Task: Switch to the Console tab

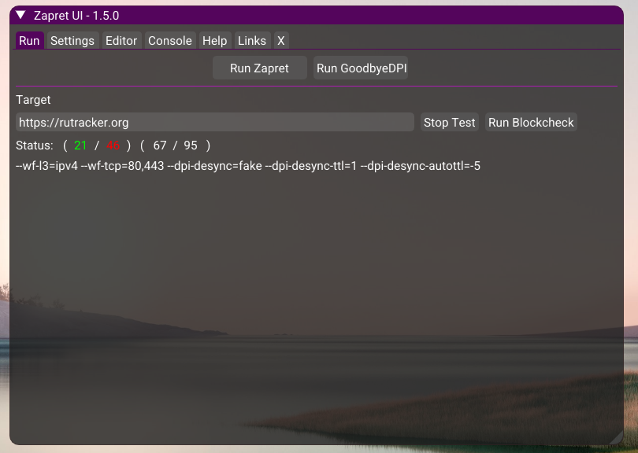Action: click(x=170, y=41)
